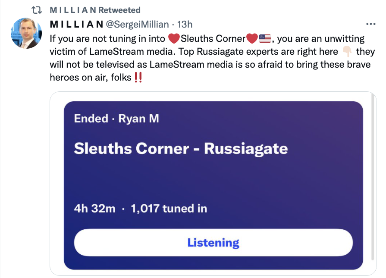Click the red double exclamation mark emoji

138,77
